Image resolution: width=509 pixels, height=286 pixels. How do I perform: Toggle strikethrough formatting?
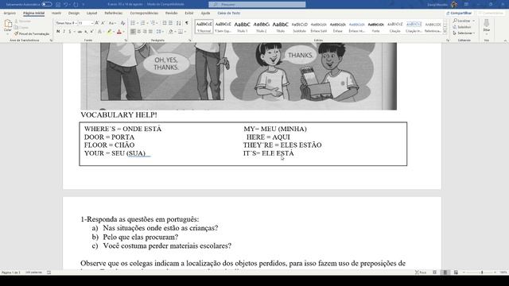(x=80, y=32)
